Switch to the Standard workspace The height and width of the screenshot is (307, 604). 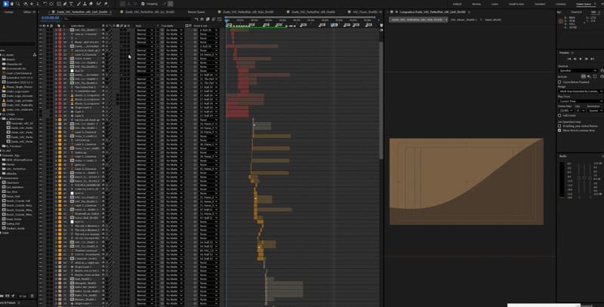540,4
